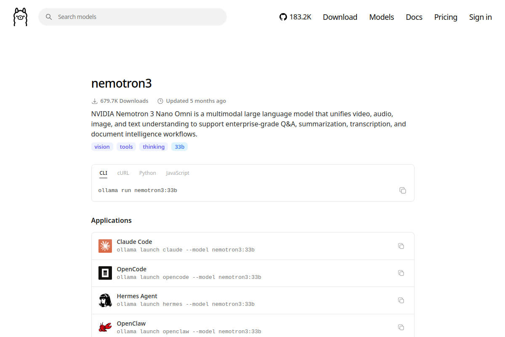The image size is (505, 337).
Task: Copy the OpenCode launch command
Action: (x=401, y=273)
